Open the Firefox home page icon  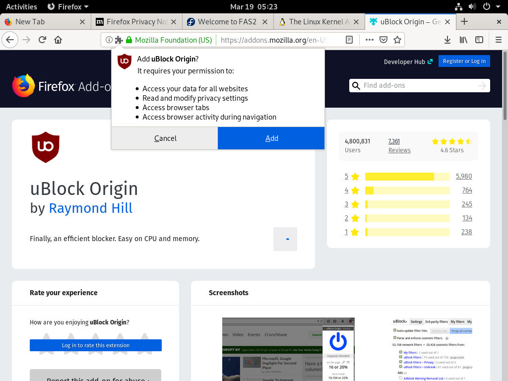pyautogui.click(x=58, y=40)
